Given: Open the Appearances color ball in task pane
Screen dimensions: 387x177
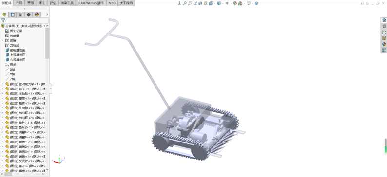Looking at the screenshot, I should click(384, 44).
